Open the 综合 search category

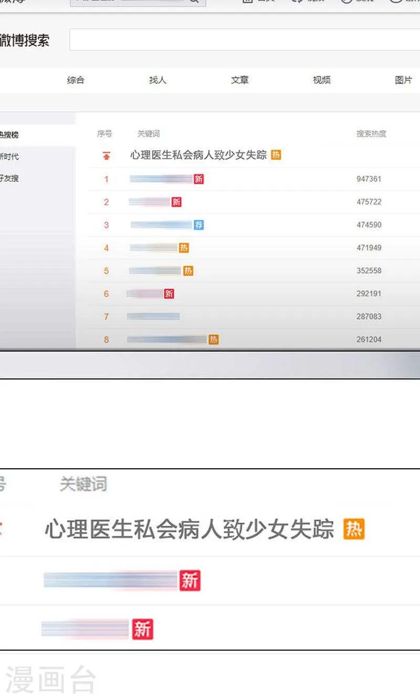click(75, 80)
